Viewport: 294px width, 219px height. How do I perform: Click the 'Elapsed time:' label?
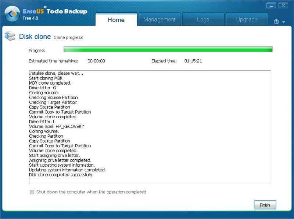click(x=164, y=61)
